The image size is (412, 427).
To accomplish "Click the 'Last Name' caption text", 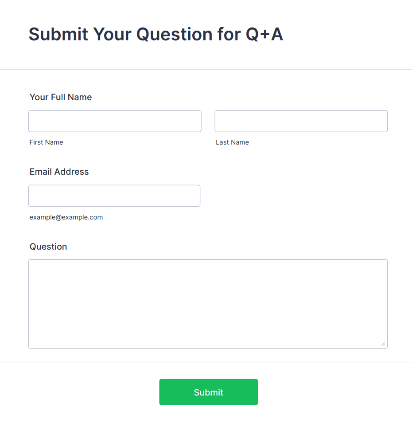I will coord(232,142).
